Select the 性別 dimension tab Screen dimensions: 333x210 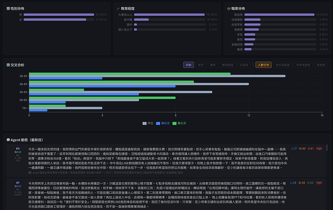click(201, 65)
